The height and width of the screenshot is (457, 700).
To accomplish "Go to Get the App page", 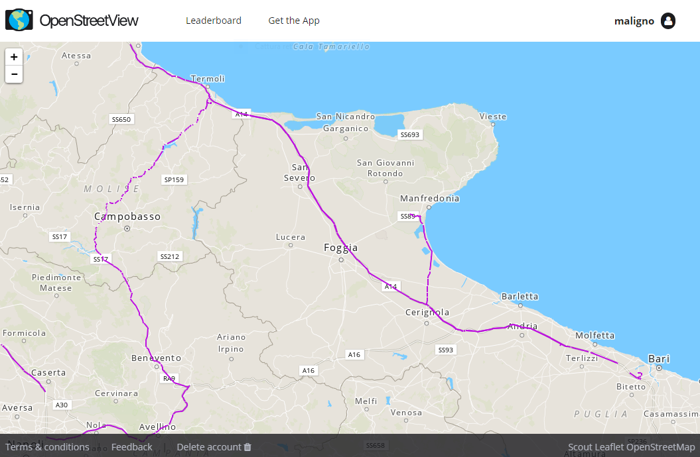I will click(294, 21).
